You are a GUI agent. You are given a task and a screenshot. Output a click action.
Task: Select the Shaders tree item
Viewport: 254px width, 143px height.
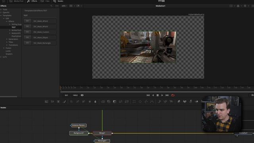pyautogui.click(x=9, y=54)
